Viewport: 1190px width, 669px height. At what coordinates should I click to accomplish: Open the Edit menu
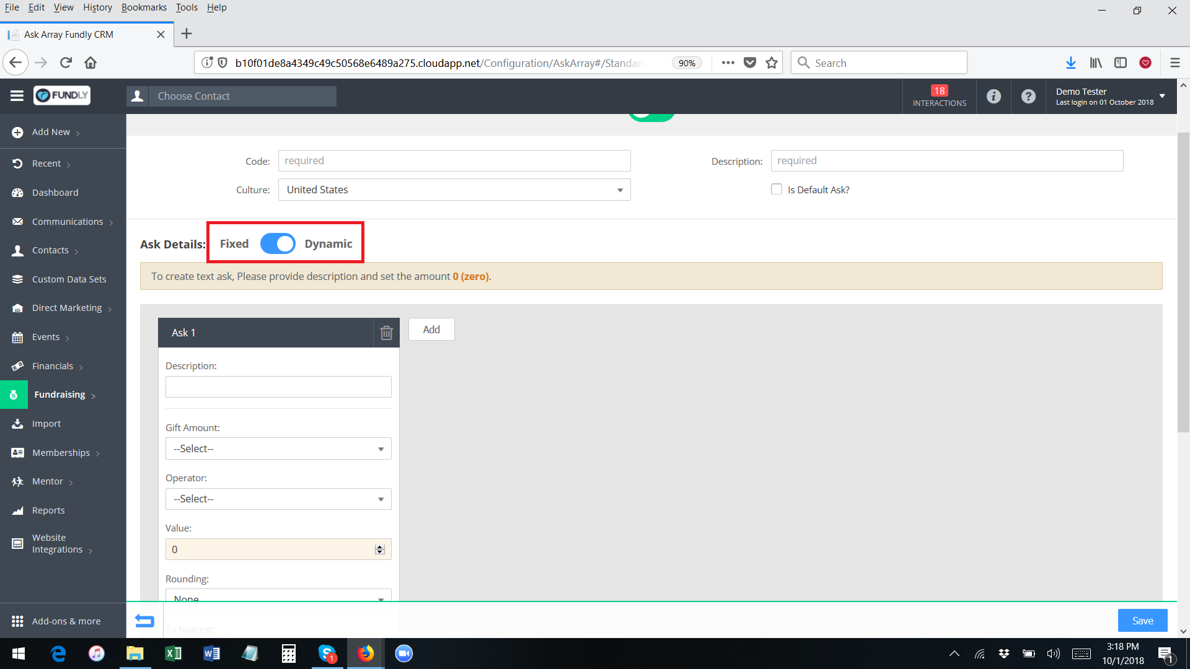coord(36,7)
